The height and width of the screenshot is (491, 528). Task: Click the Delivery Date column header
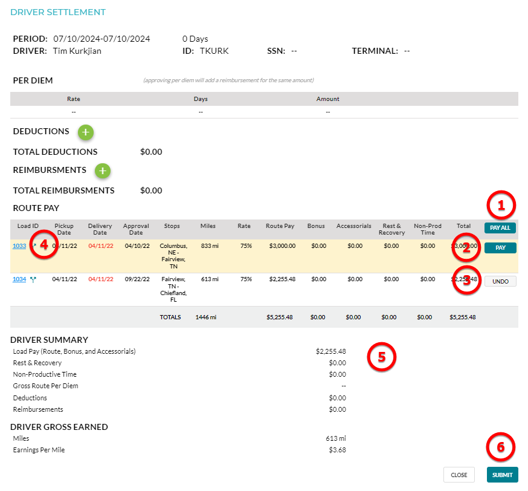[x=100, y=229]
